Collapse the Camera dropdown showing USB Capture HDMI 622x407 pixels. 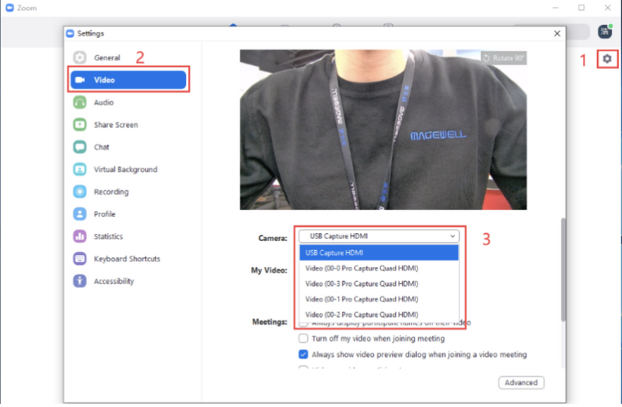[x=379, y=236]
